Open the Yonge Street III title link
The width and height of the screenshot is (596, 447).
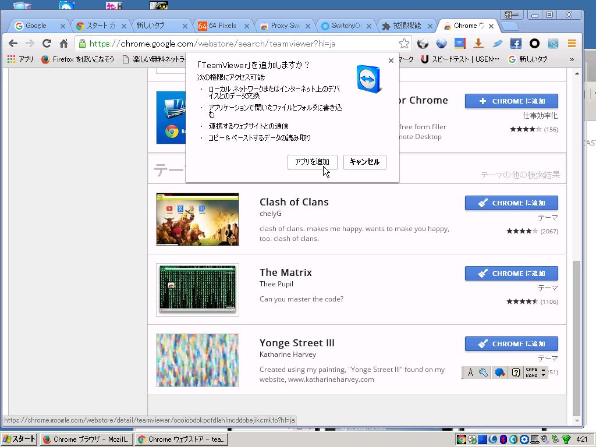point(297,343)
